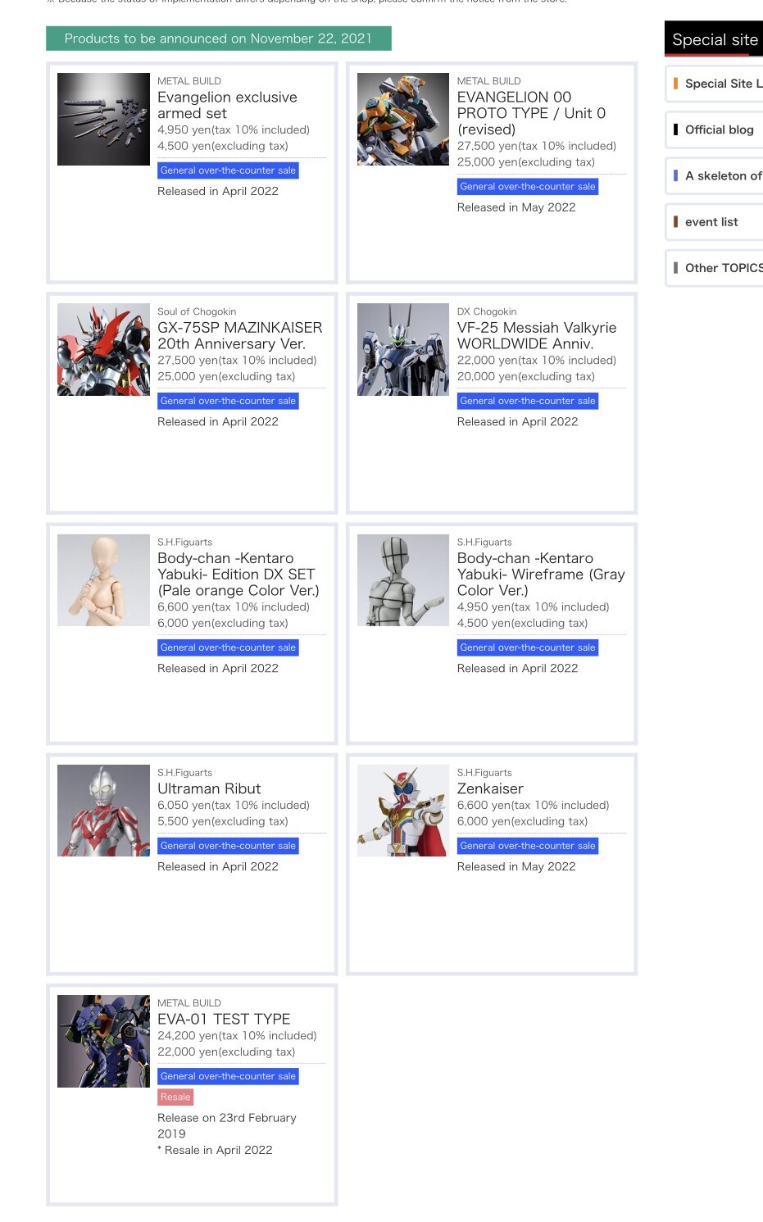This screenshot has height=1222, width=763.
Task: Click the 'Release on 23rd February 2019' text
Action: pos(227,1126)
